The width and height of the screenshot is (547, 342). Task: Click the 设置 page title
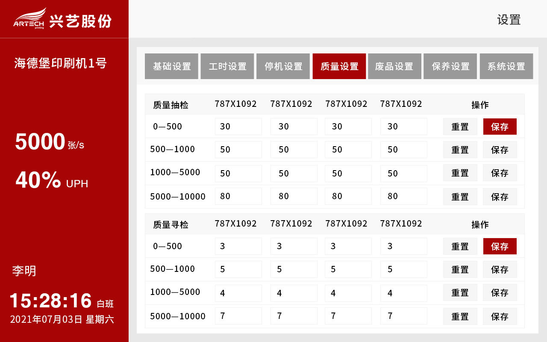509,20
